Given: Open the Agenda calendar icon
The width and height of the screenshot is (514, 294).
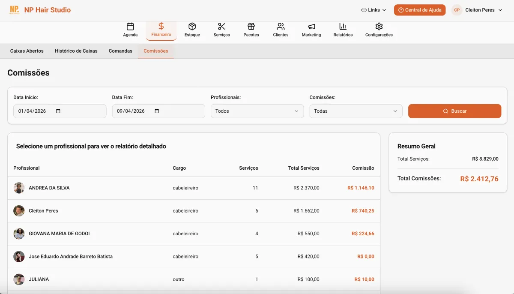Looking at the screenshot, I should pyautogui.click(x=130, y=27).
